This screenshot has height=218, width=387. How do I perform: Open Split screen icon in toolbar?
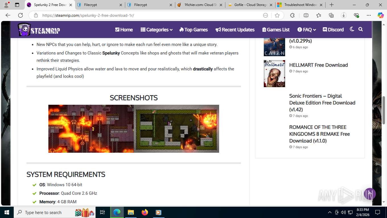pyautogui.click(x=306, y=15)
